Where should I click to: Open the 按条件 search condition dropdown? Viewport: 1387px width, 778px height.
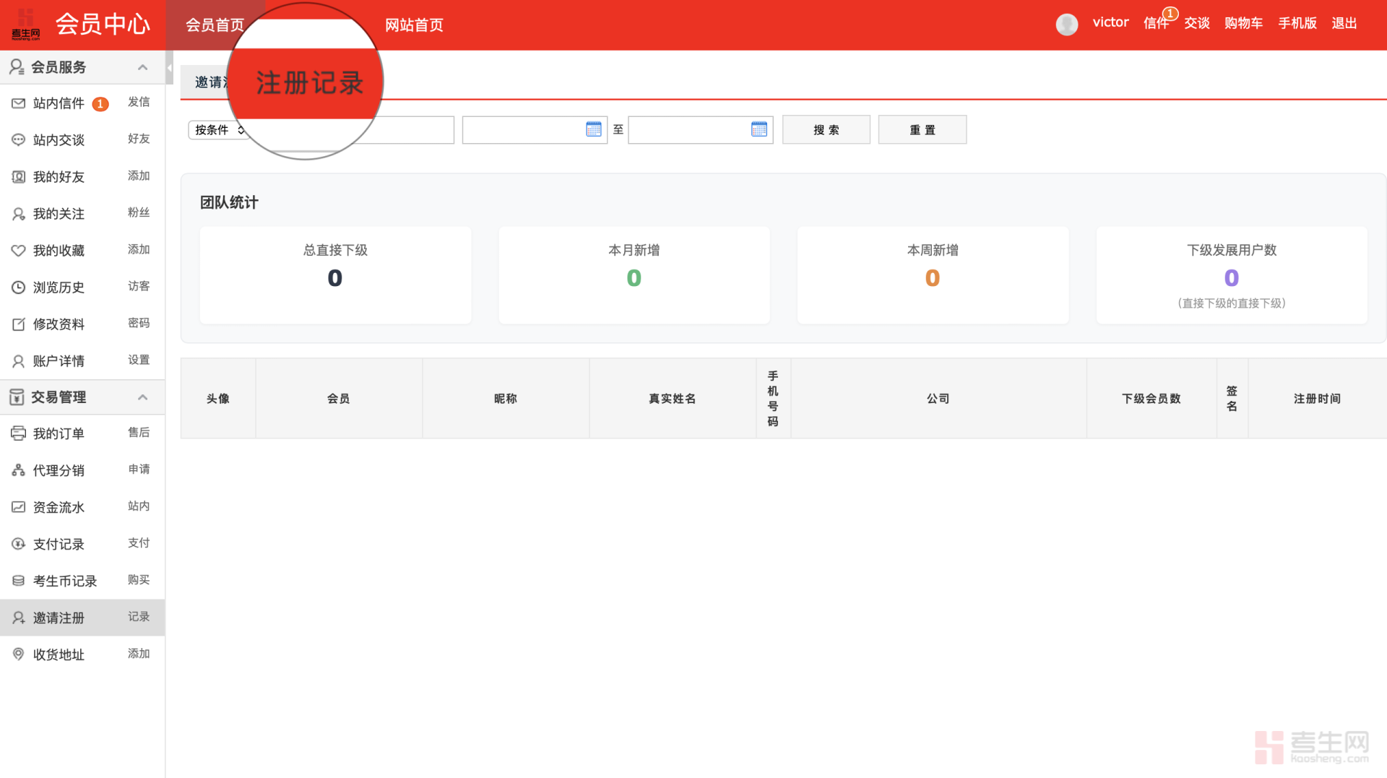[x=219, y=130]
